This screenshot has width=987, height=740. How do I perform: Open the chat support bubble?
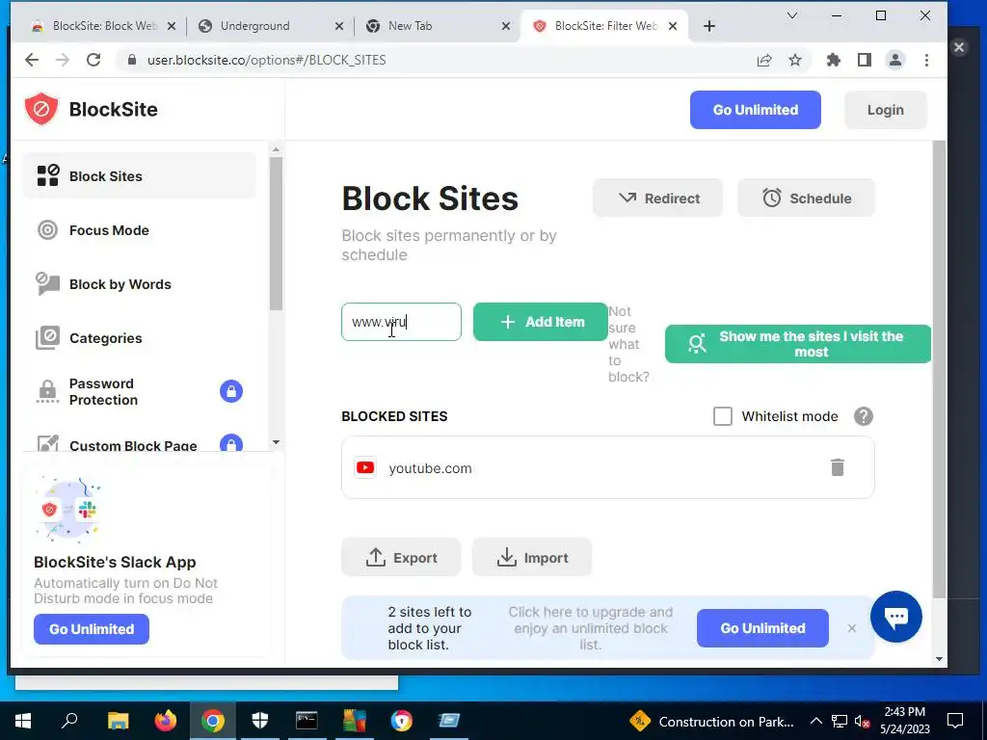(x=895, y=617)
